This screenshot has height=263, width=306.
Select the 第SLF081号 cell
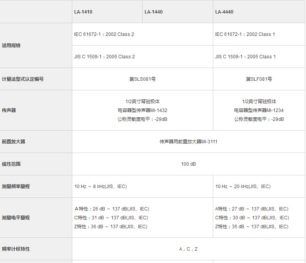[259, 79]
